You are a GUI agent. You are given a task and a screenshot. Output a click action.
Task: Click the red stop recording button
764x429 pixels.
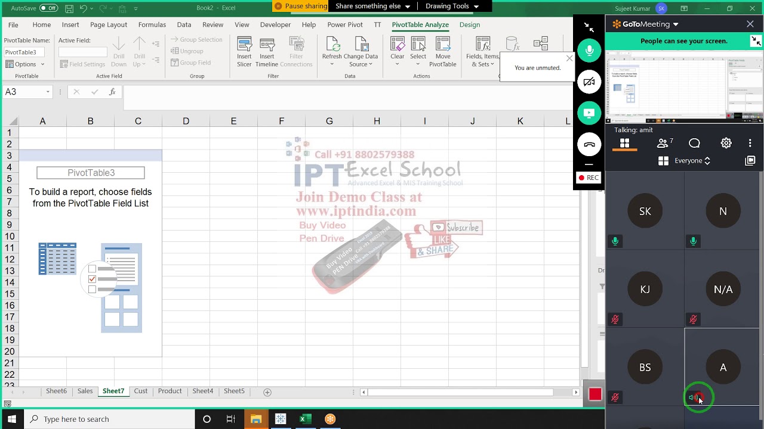point(595,394)
